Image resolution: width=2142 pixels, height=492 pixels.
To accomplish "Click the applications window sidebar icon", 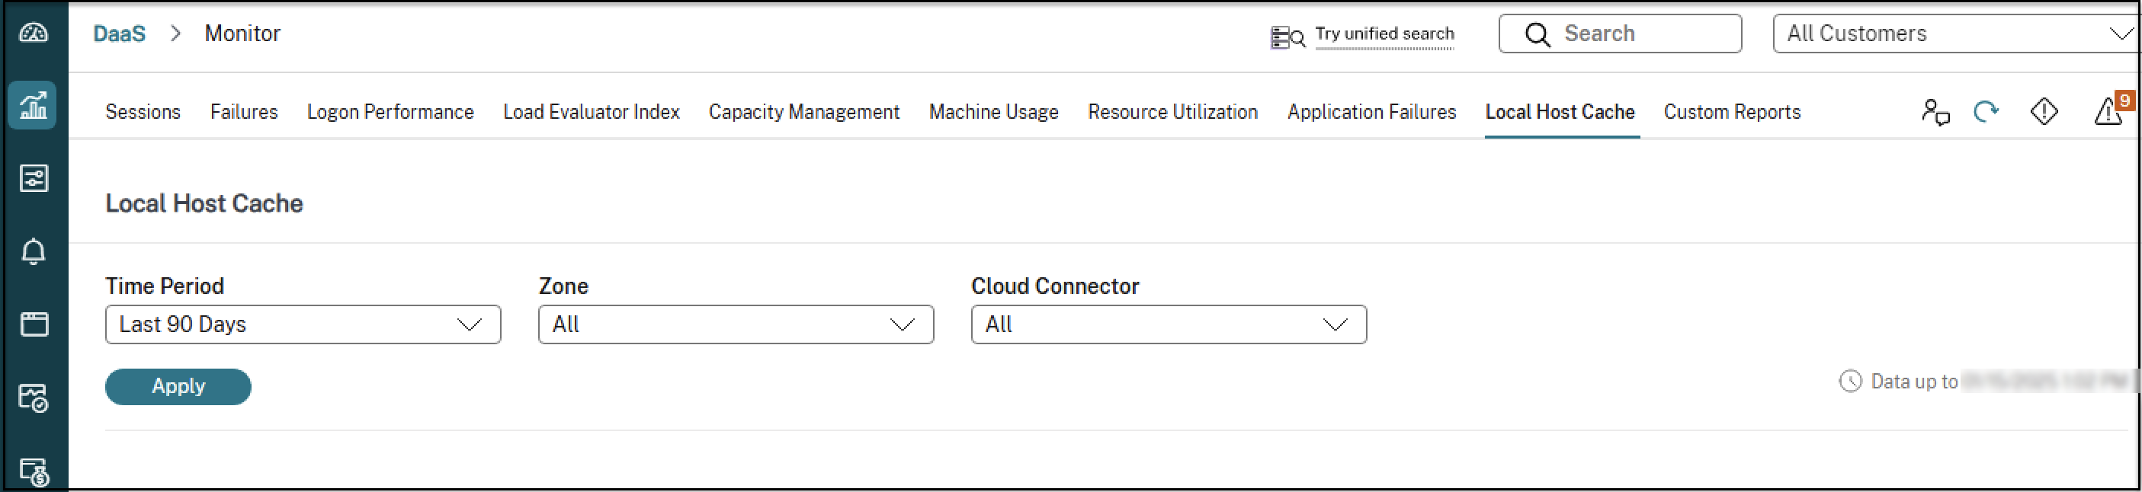I will pos(34,324).
